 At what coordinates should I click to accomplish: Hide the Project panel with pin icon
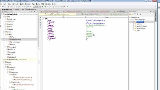pyautogui.click(x=37, y=12)
